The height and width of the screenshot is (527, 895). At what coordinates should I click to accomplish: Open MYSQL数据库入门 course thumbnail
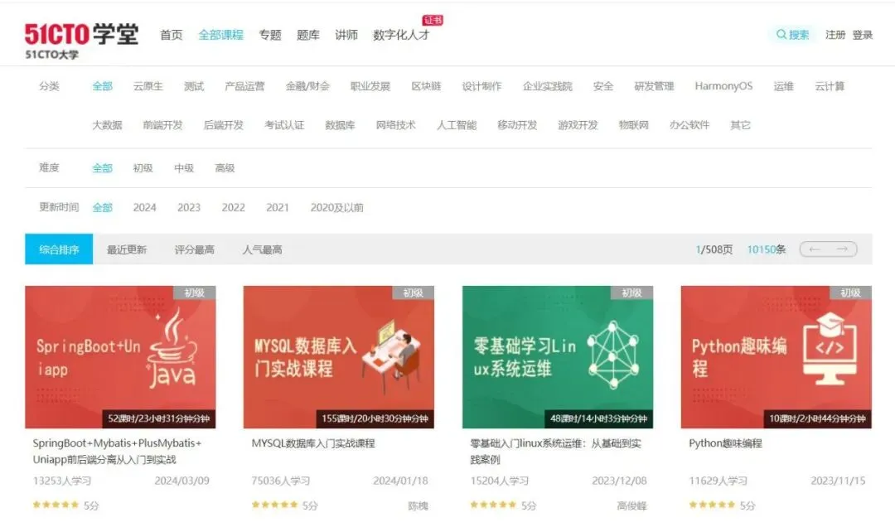click(x=339, y=357)
